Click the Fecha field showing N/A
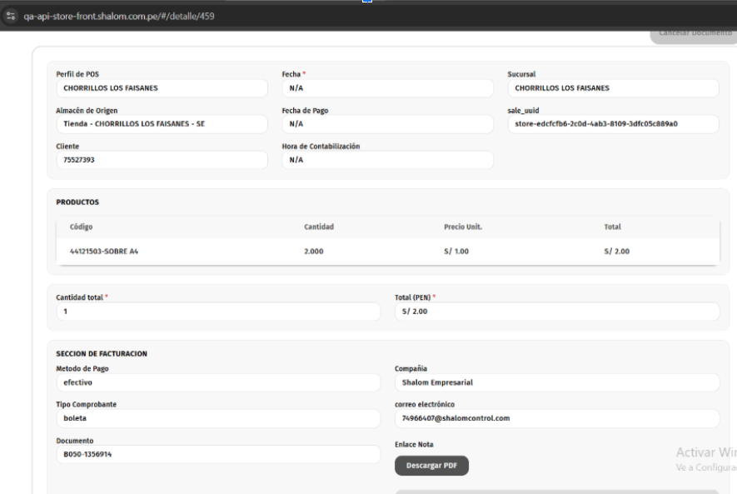 tap(387, 88)
